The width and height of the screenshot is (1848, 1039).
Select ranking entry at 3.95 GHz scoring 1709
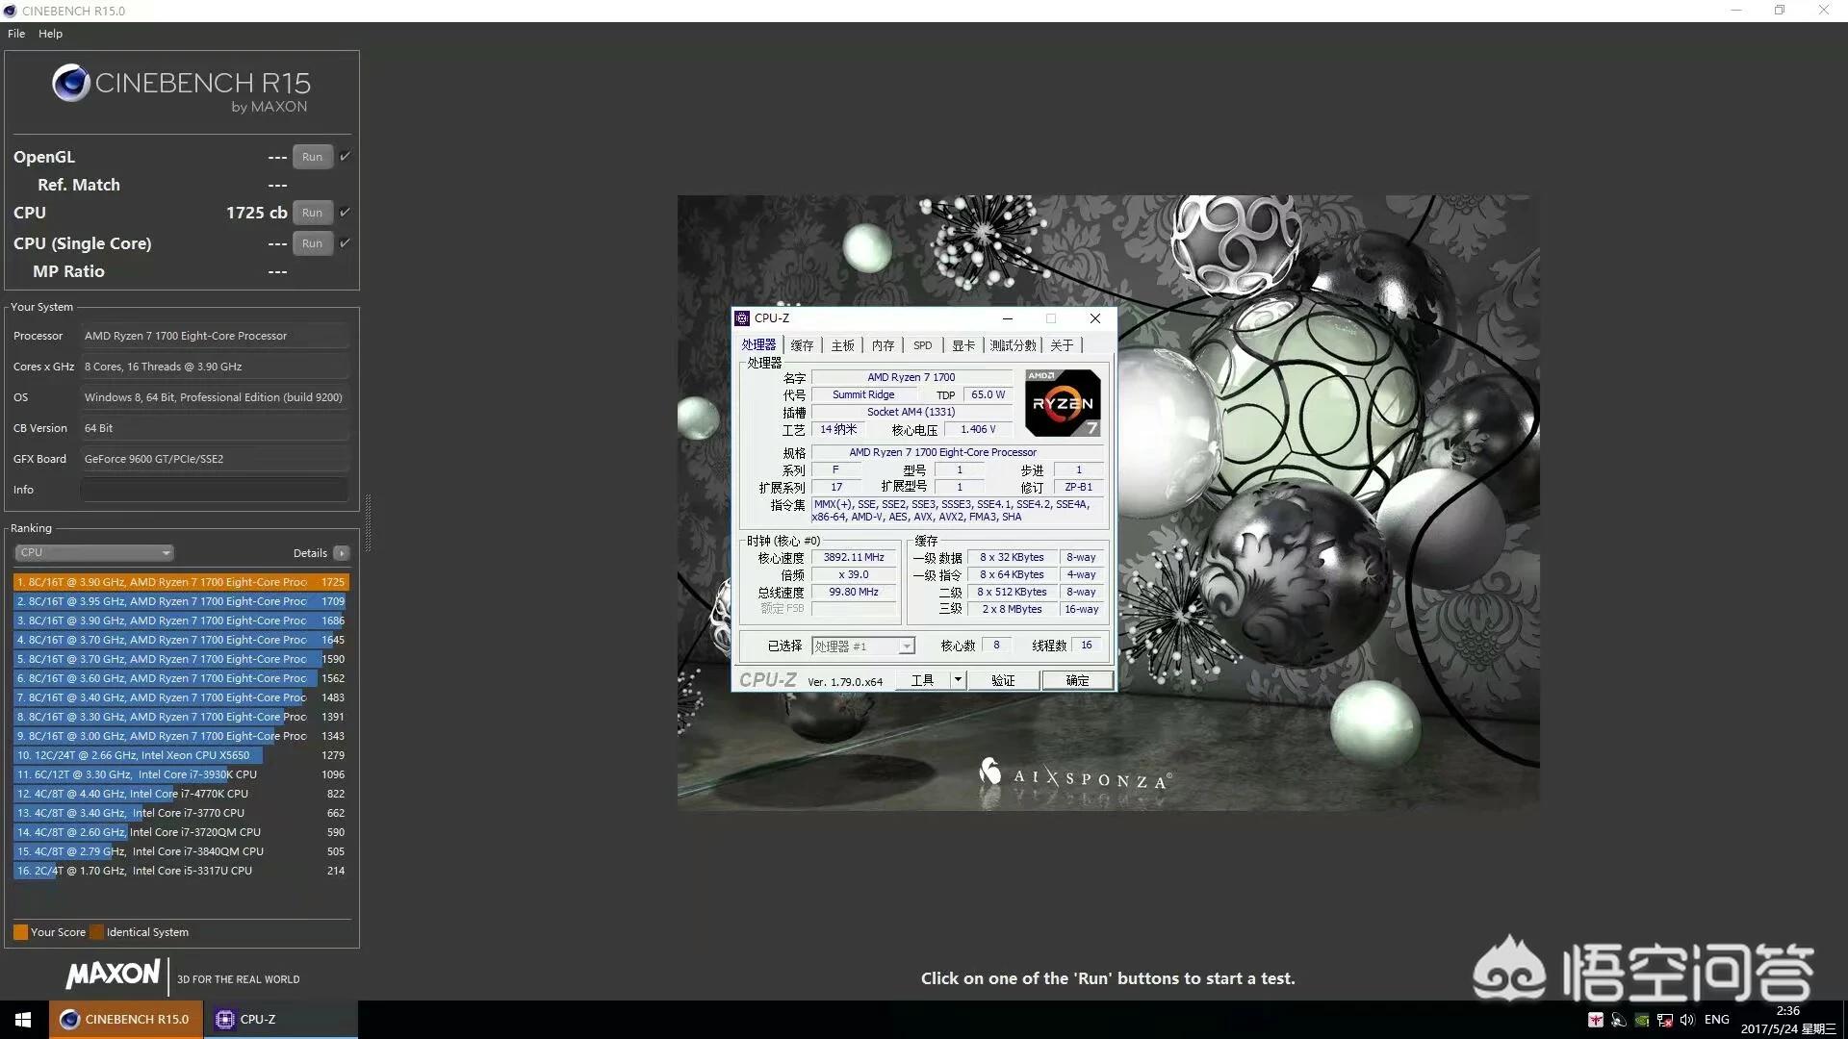pyautogui.click(x=181, y=601)
